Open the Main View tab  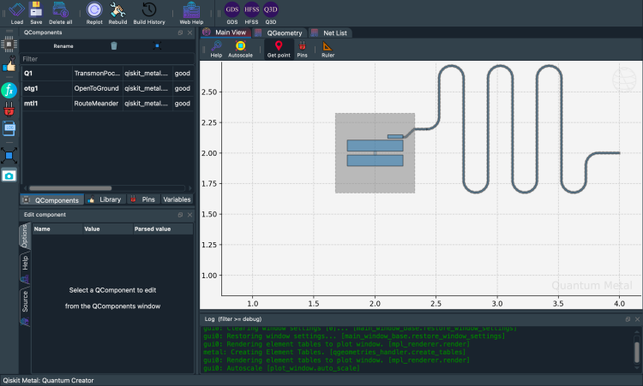[225, 33]
